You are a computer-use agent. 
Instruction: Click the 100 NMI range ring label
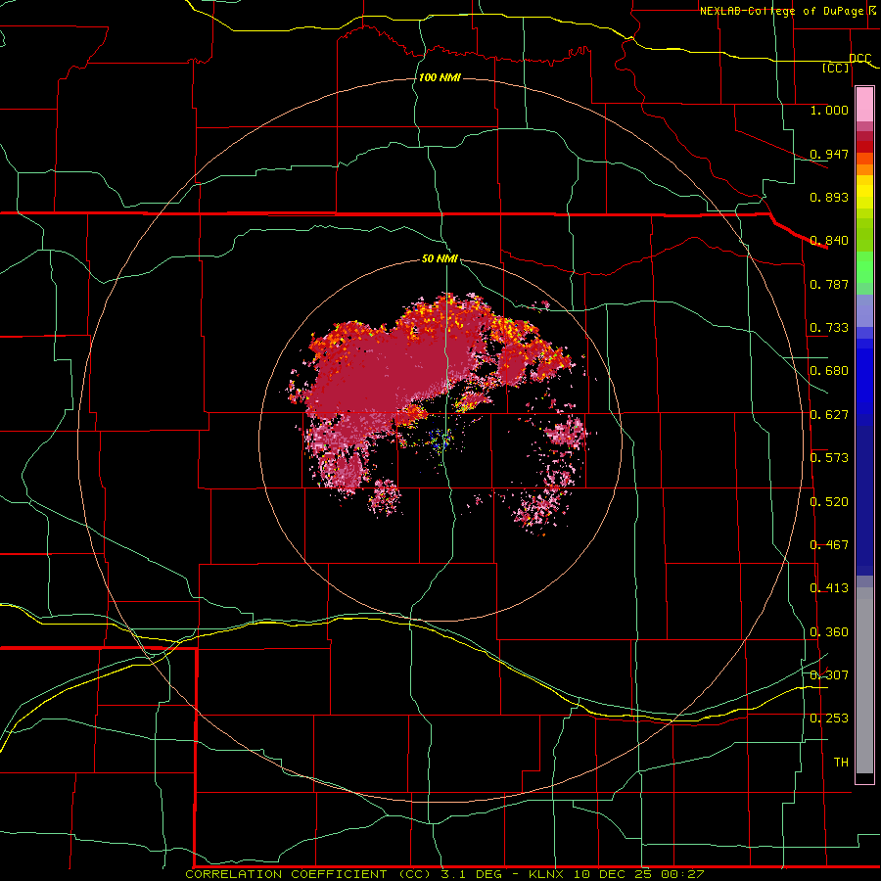click(440, 77)
